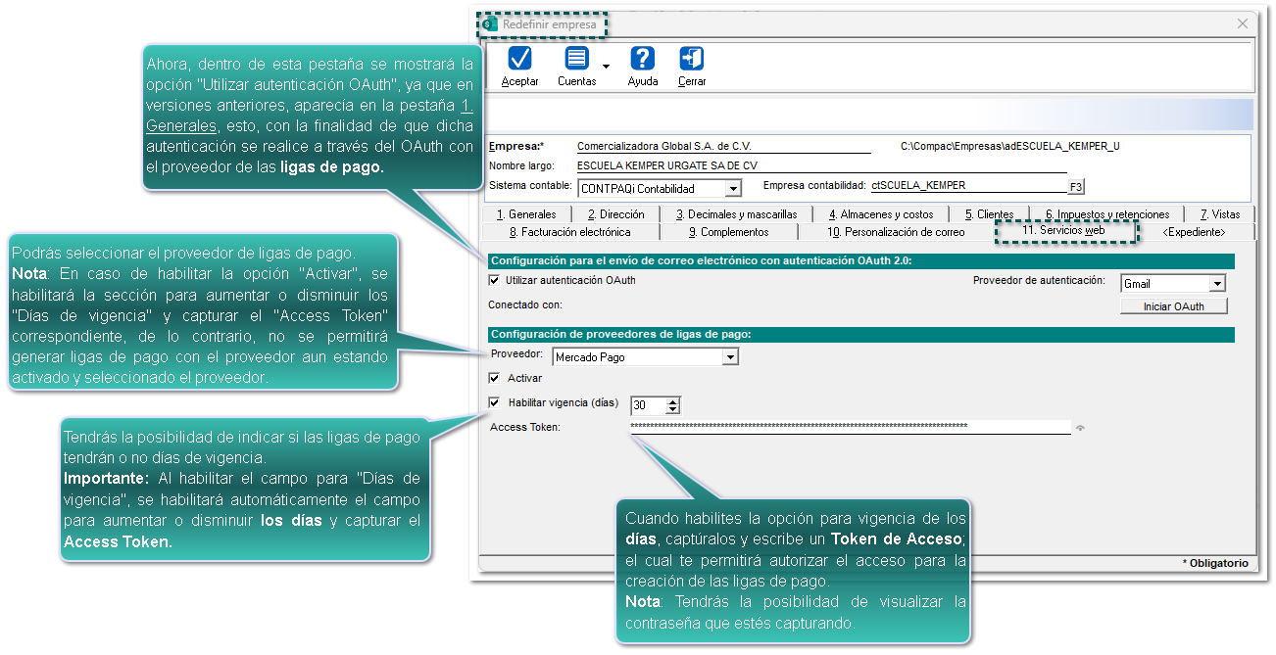
Task: Switch to the 1. Generales tab
Action: point(526,214)
